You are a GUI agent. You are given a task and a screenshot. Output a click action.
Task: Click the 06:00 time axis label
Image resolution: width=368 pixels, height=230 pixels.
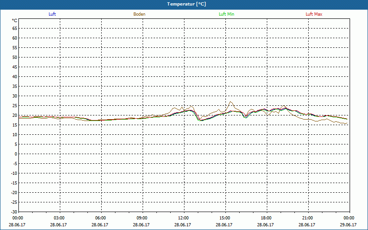101,218
